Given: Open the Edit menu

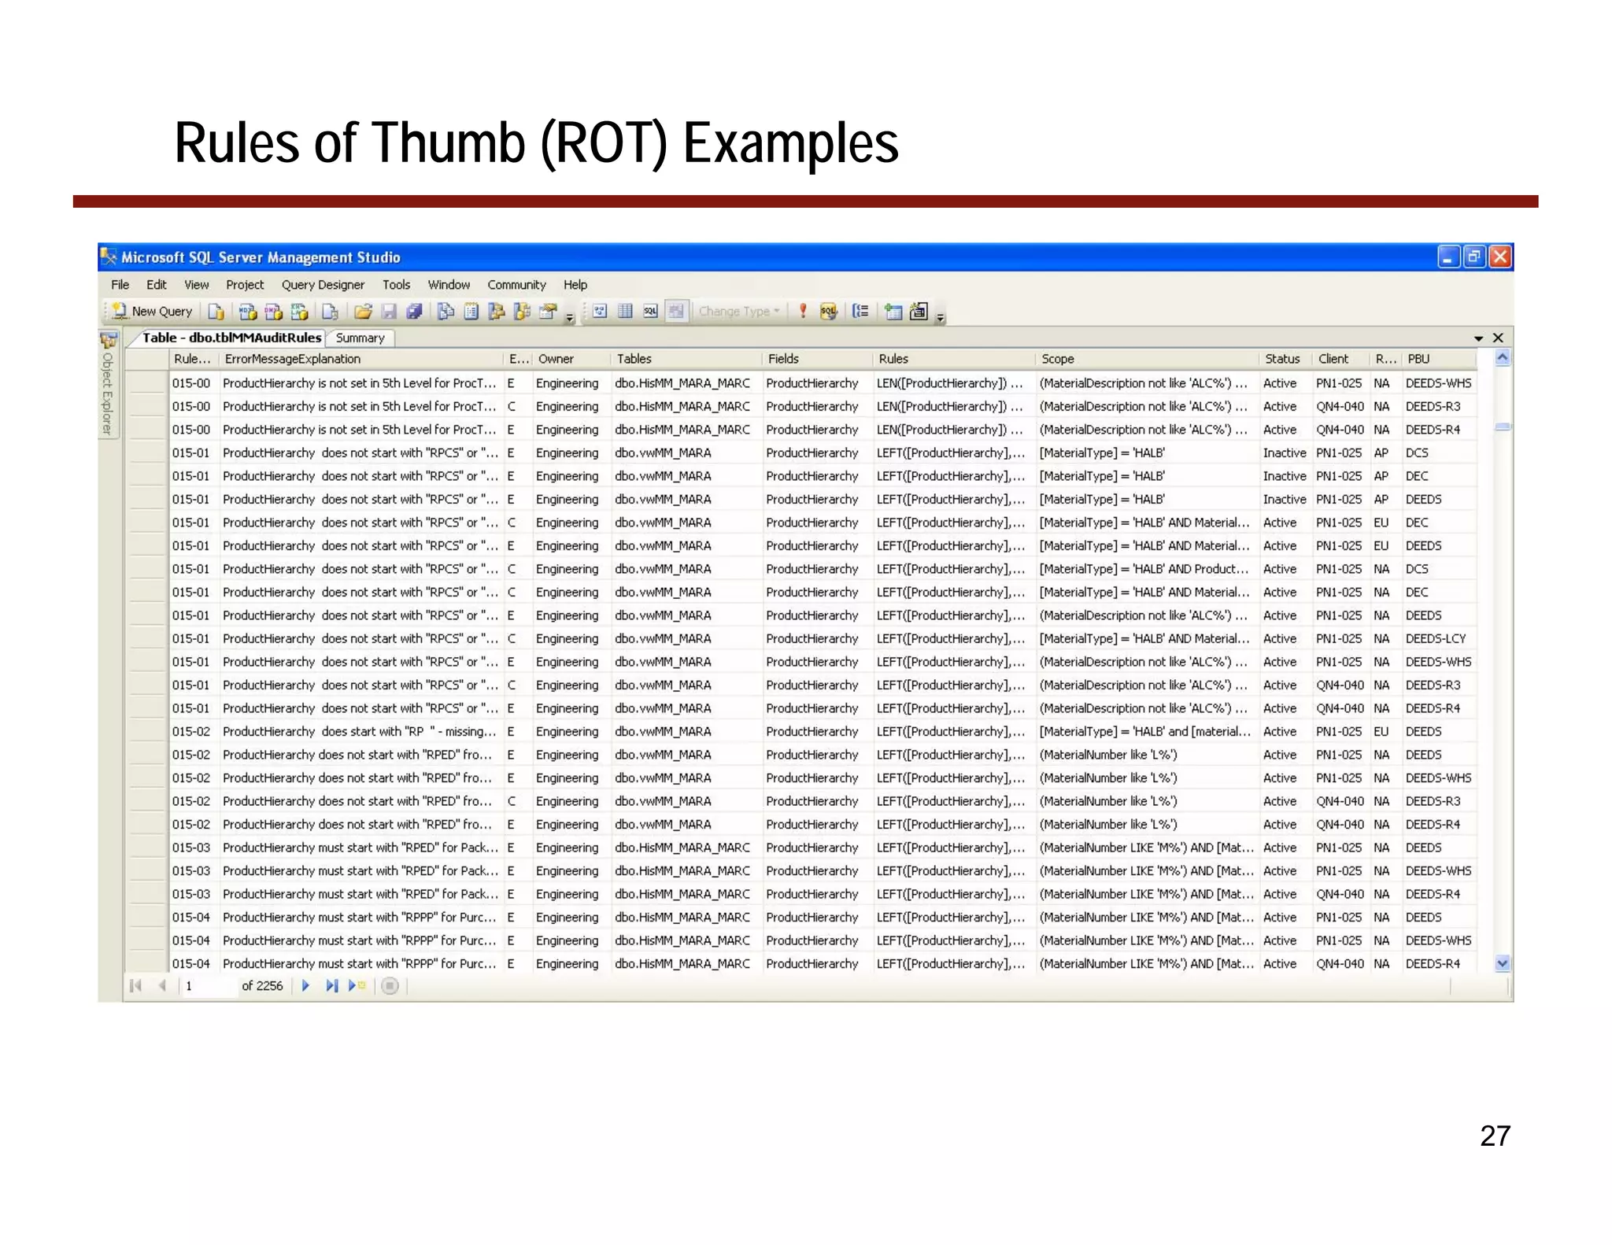Looking at the screenshot, I should (157, 285).
